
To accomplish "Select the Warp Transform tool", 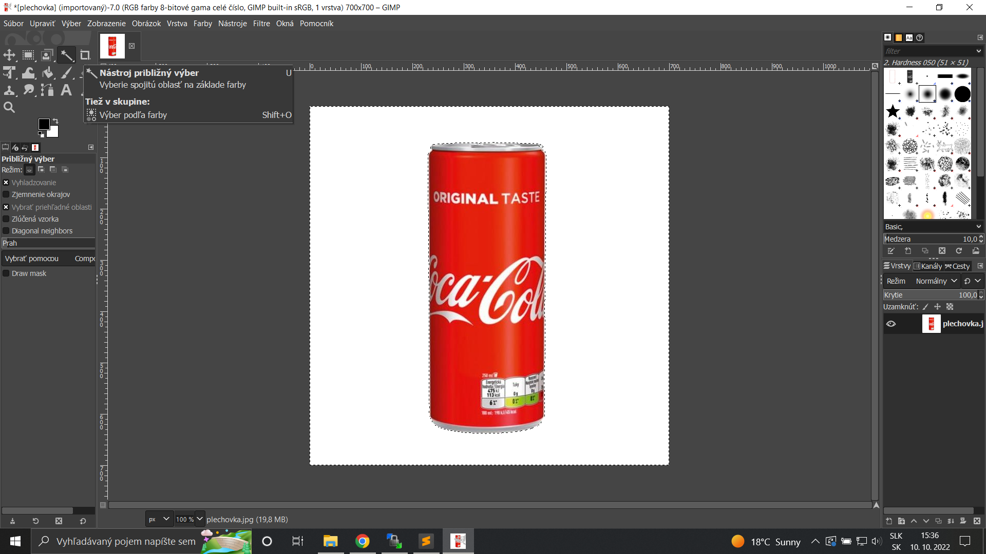I will coord(28,73).
